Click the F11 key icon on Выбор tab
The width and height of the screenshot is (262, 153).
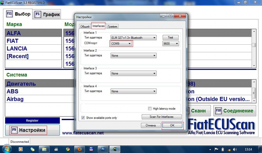[x=9, y=14]
